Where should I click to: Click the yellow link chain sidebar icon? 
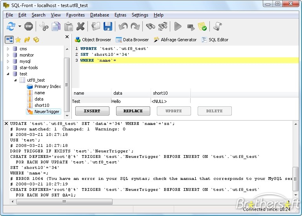coord(27,40)
